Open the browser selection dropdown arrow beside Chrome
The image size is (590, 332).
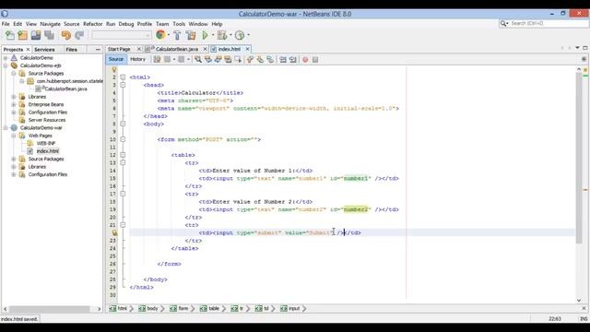[169, 35]
